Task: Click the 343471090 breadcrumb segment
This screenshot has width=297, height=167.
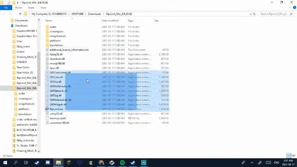Action: click(x=77, y=14)
